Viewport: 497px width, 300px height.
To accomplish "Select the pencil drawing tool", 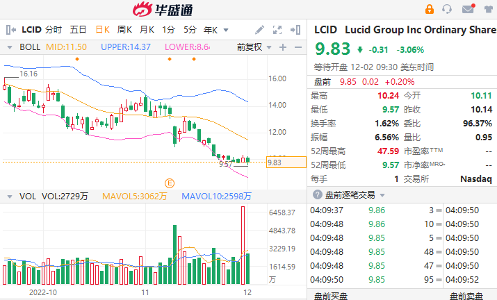I will 259,30.
